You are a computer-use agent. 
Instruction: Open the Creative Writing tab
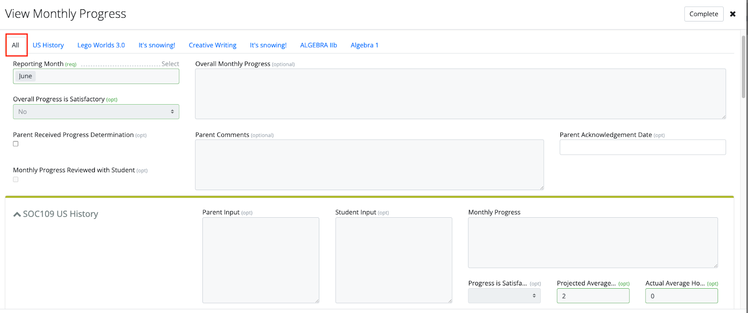(x=213, y=45)
